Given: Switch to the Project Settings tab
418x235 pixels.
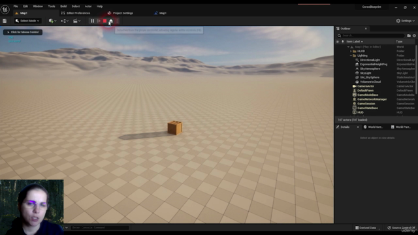Looking at the screenshot, I should click(x=120, y=13).
